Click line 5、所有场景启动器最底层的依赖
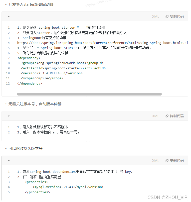Image resolution: width=191 pixels, height=202 pixels. click(42, 53)
